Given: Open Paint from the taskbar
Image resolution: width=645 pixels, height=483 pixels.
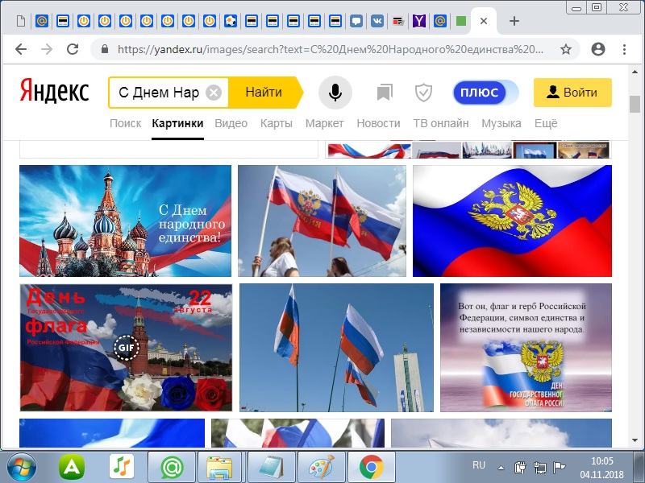Looking at the screenshot, I should (x=322, y=467).
